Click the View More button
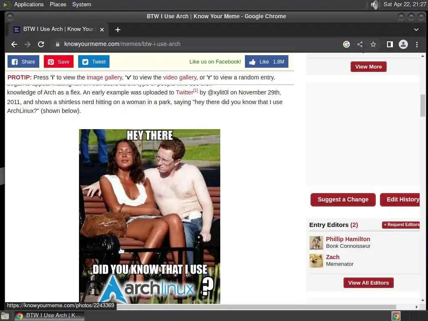Viewport: 428px width, 321px height. click(369, 66)
